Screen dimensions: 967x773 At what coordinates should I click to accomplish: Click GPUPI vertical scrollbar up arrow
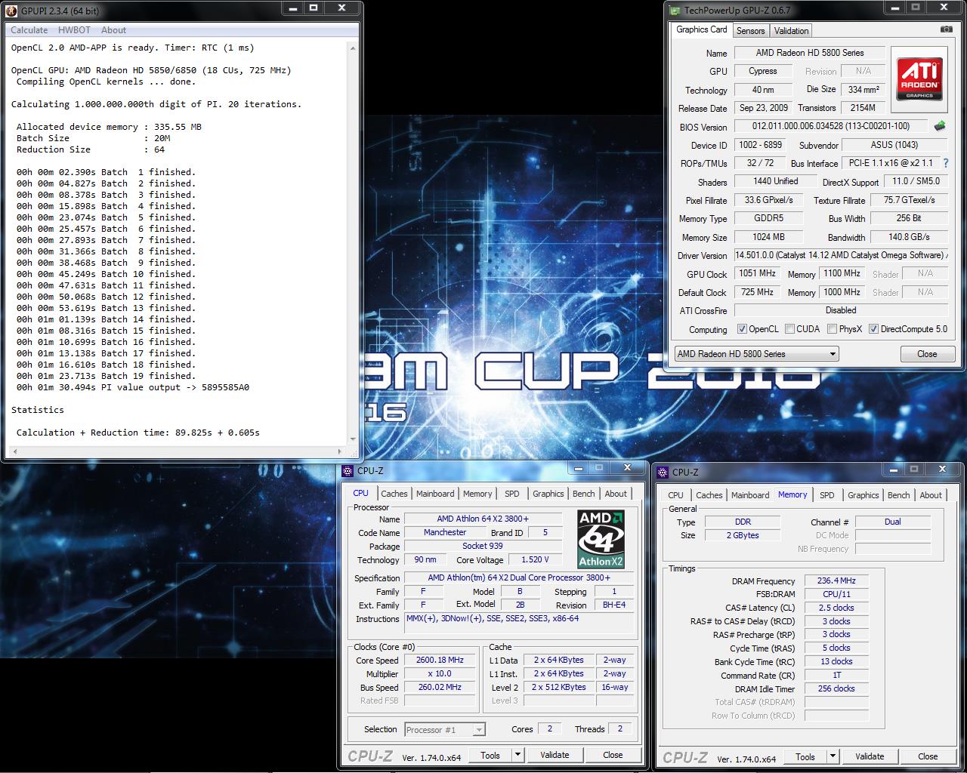coord(353,47)
